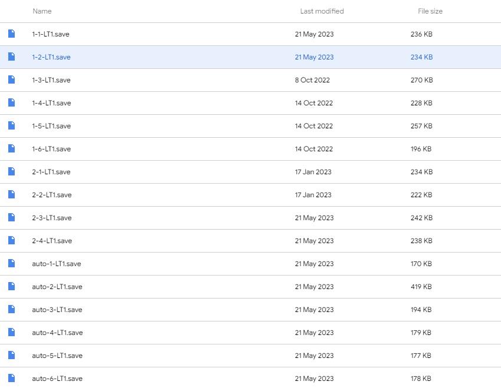Click the file icon for 1-5-LT1.save
This screenshot has height=388, width=501.
click(11, 126)
